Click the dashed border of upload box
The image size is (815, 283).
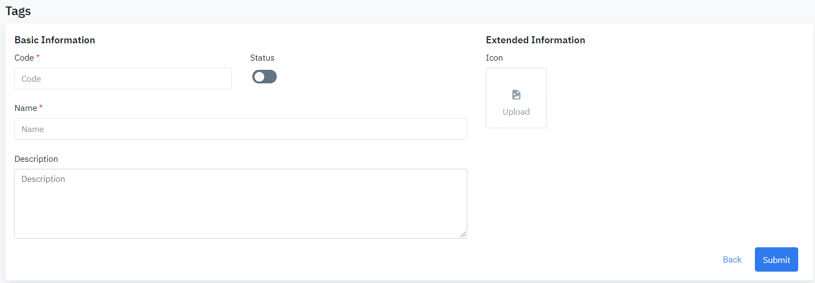tap(486, 98)
